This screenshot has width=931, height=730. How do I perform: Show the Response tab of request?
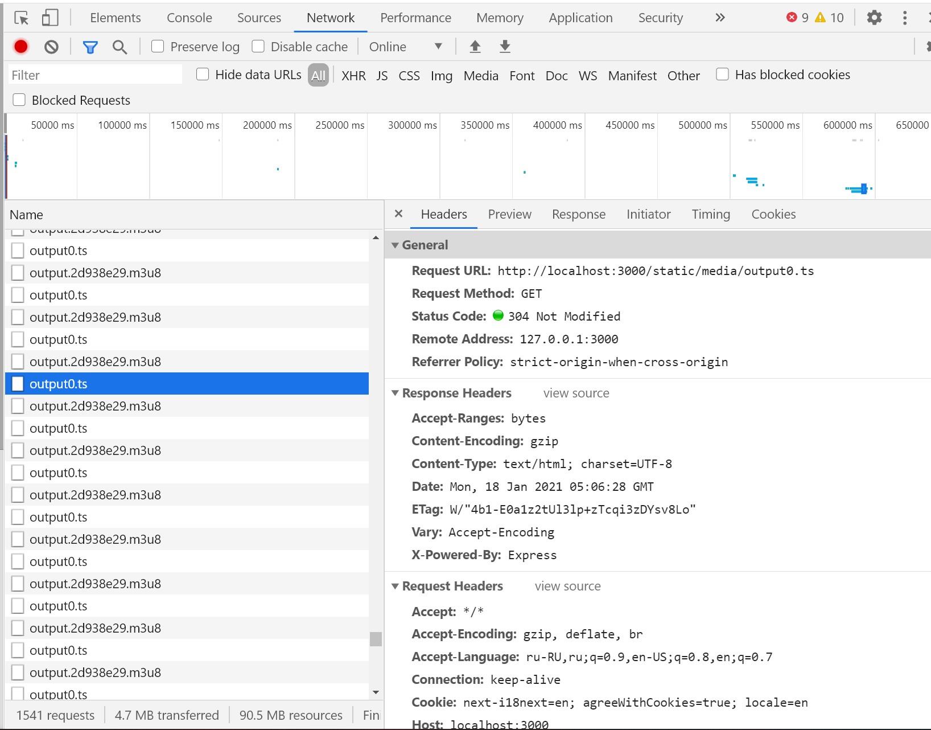click(x=579, y=214)
